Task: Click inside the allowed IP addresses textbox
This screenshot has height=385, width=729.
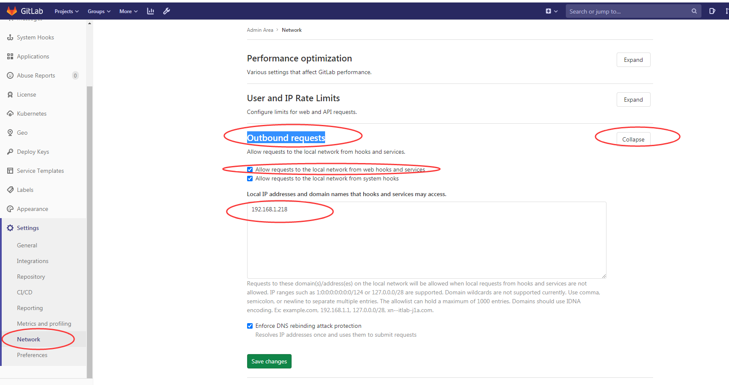Action: [426, 239]
